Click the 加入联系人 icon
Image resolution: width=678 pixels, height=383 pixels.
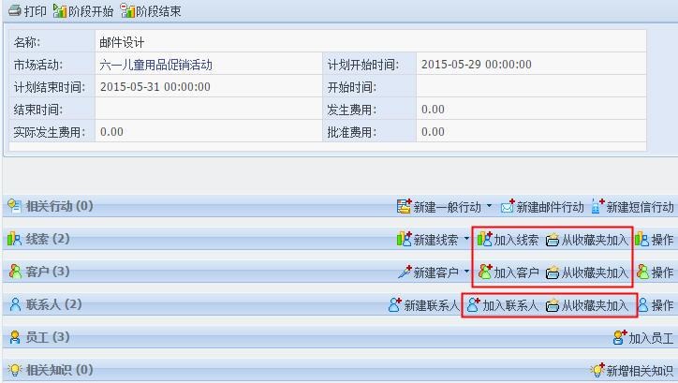(474, 304)
